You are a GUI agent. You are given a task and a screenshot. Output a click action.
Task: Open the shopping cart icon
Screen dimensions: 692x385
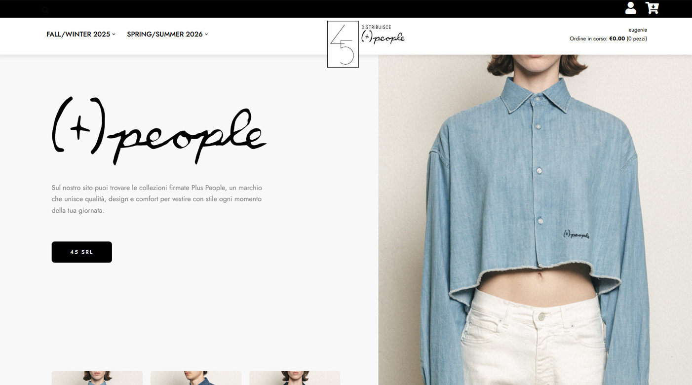click(x=652, y=8)
